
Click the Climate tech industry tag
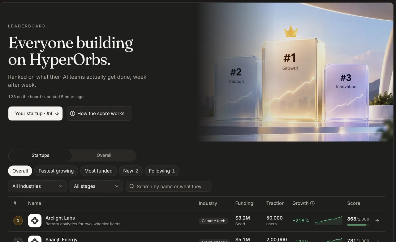click(213, 221)
